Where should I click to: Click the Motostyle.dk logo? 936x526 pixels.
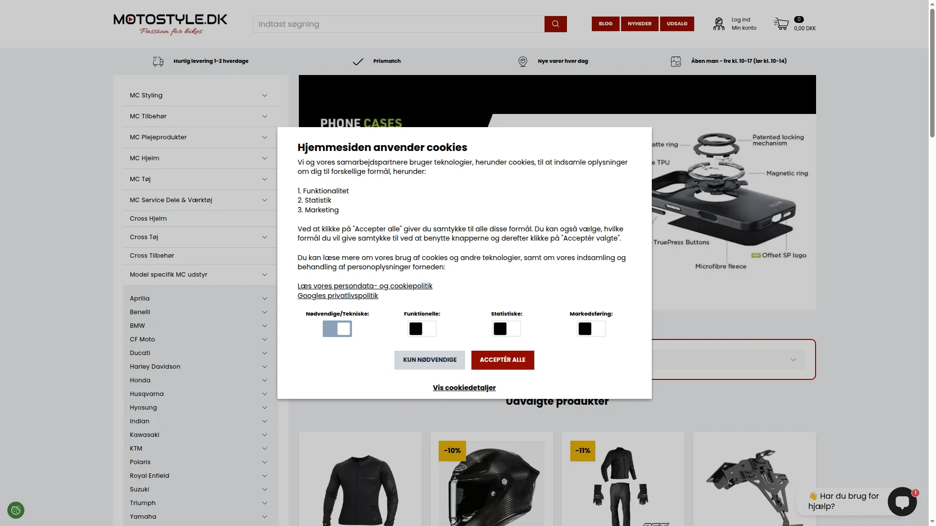pyautogui.click(x=170, y=24)
